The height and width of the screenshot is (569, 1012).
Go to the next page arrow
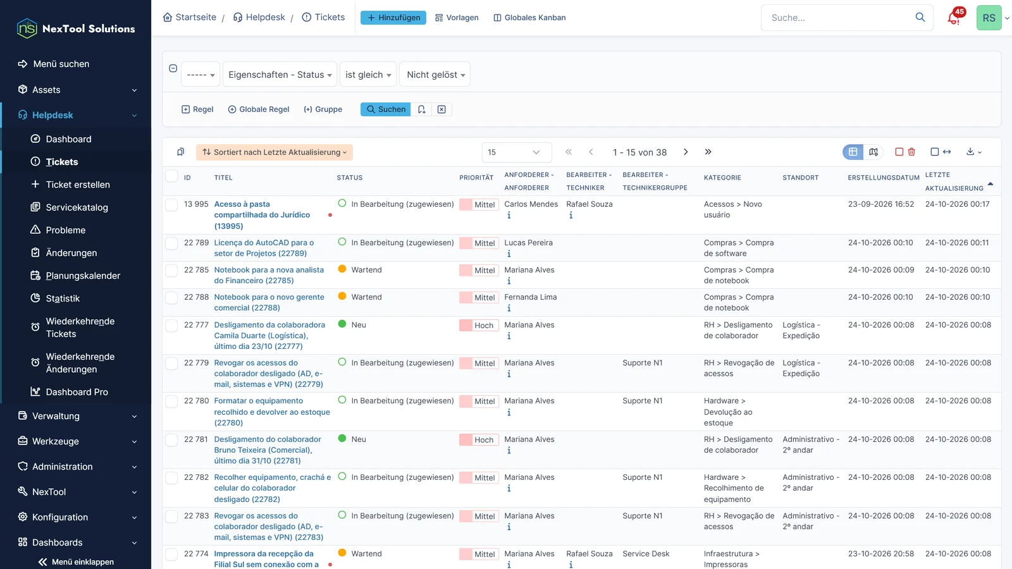[x=686, y=152]
